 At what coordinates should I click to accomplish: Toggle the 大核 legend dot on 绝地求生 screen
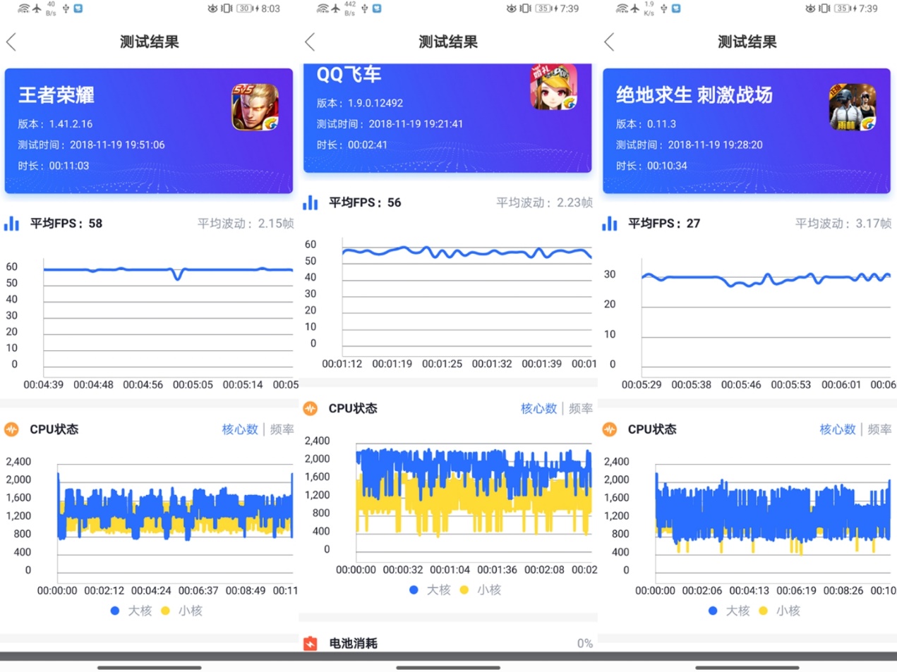712,611
